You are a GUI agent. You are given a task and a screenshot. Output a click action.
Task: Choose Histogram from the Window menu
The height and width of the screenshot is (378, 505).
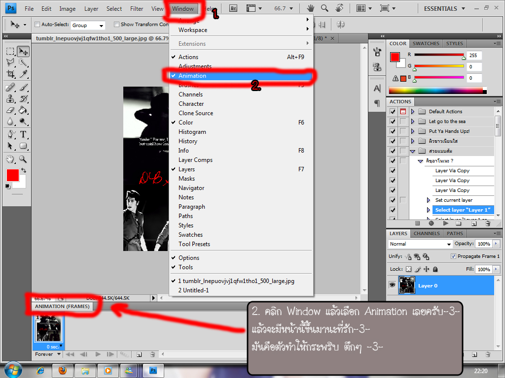point(192,132)
